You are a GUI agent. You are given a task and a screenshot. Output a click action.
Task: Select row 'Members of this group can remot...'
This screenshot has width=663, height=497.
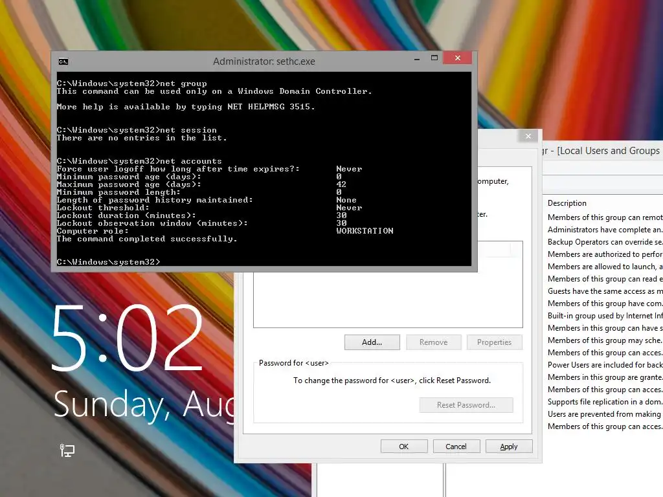point(605,217)
